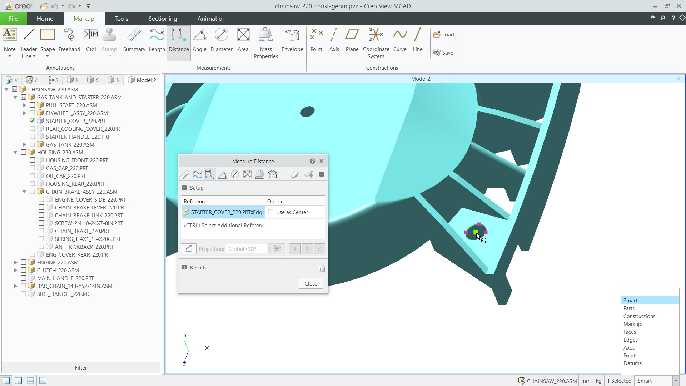Viewport: 686px width, 386px height.
Task: Create a construction Point
Action: [316, 40]
